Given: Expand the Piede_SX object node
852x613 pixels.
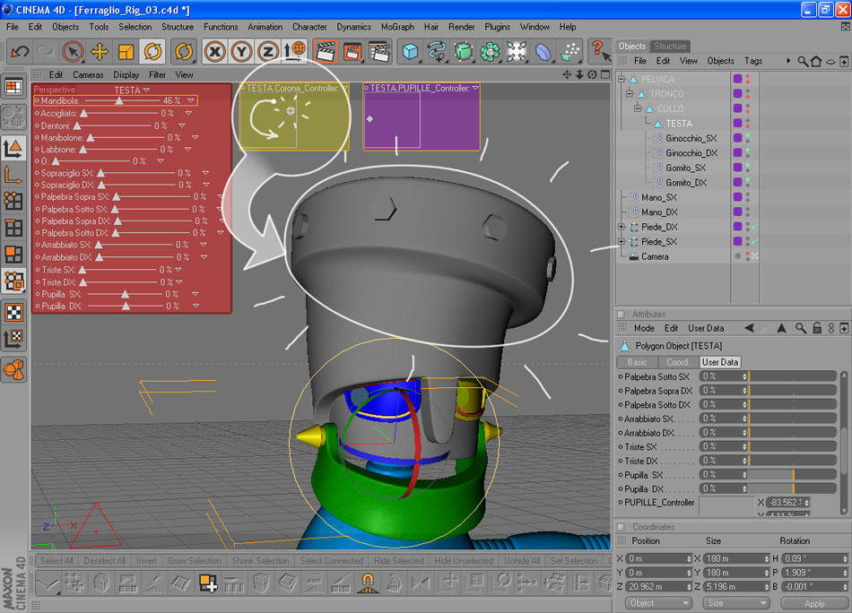Looking at the screenshot, I should click(622, 242).
